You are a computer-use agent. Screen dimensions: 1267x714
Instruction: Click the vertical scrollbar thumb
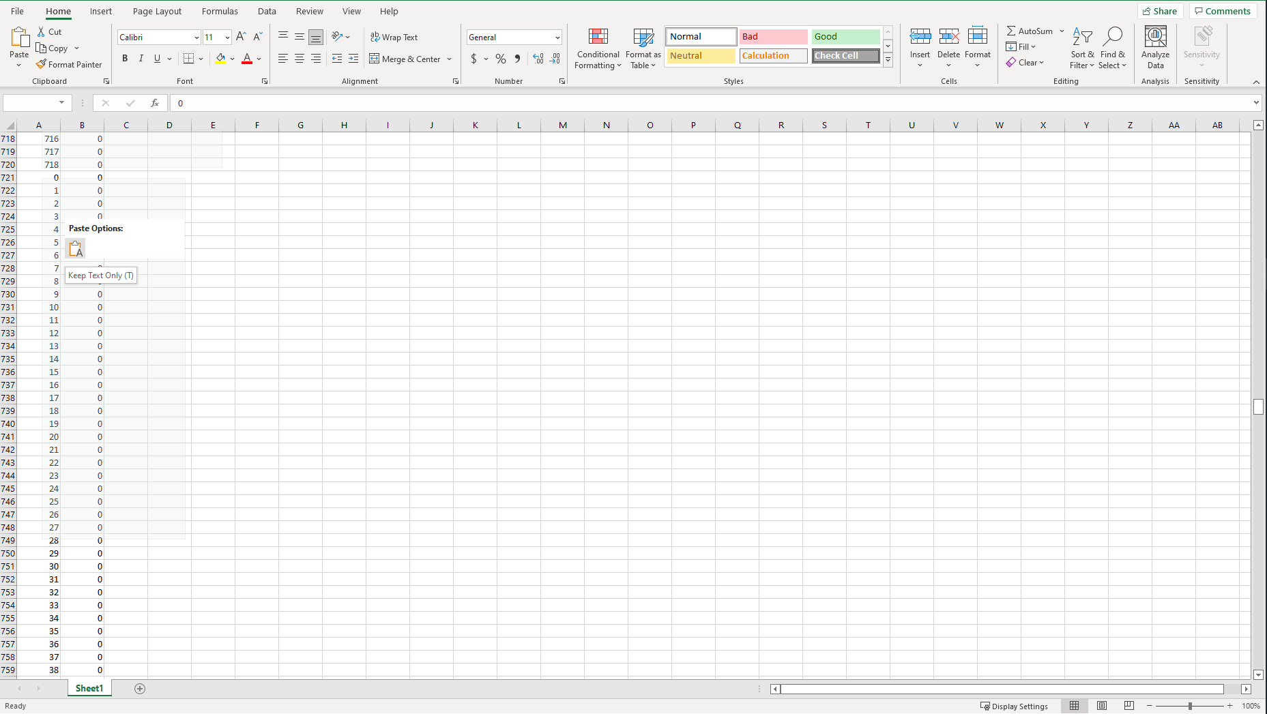(x=1258, y=406)
